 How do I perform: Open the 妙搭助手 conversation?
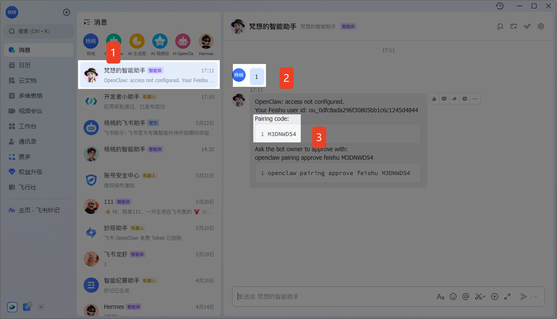[149, 233]
